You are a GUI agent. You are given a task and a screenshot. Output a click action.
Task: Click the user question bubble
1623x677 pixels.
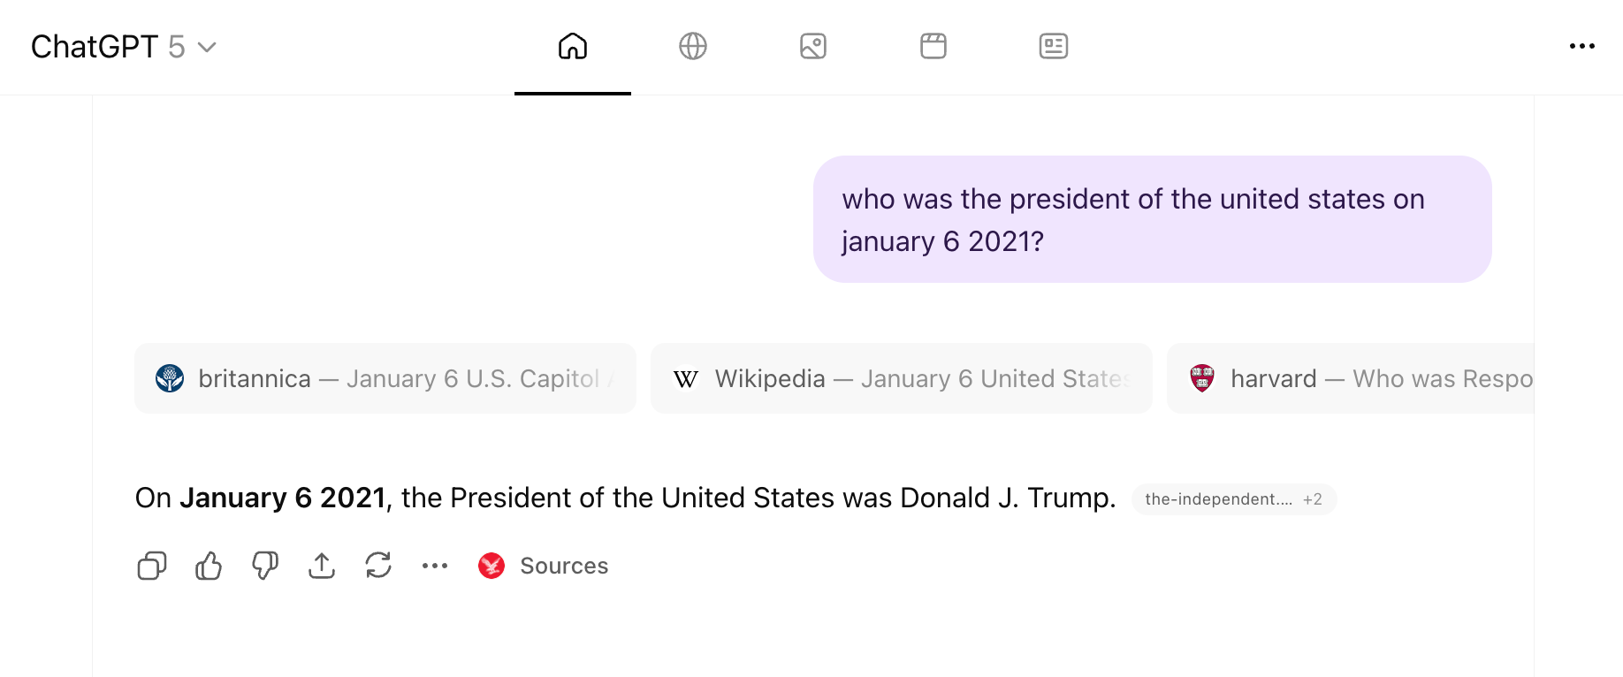click(x=1152, y=219)
